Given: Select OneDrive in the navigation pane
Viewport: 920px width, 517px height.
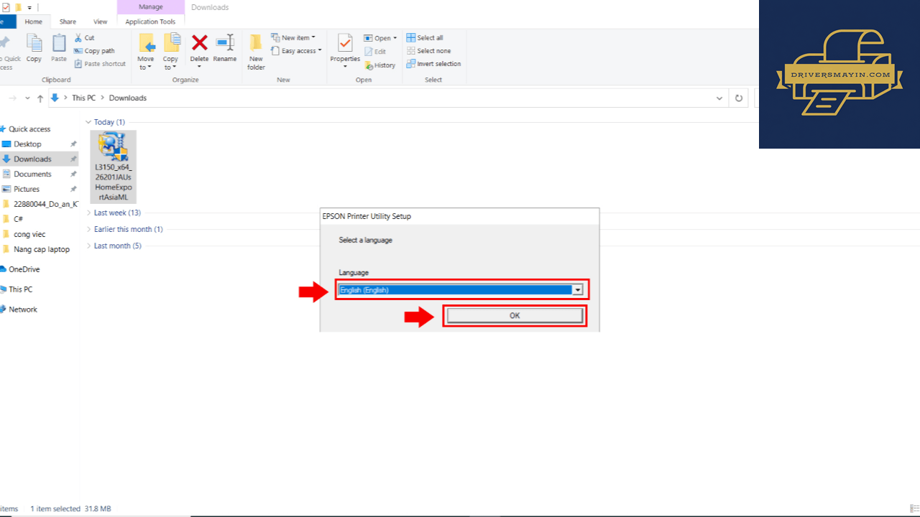Looking at the screenshot, I should pyautogui.click(x=24, y=269).
